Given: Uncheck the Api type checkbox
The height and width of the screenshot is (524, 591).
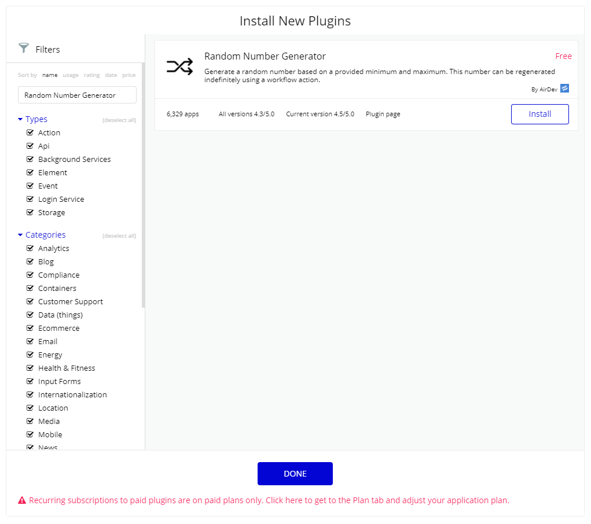Looking at the screenshot, I should (x=30, y=146).
